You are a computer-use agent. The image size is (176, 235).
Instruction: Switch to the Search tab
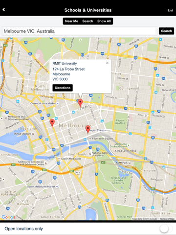click(x=88, y=21)
